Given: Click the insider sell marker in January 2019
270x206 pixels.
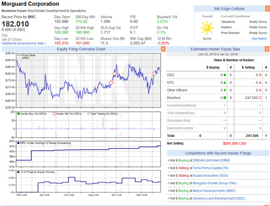Looking at the screenshot, I should [x=154, y=74].
